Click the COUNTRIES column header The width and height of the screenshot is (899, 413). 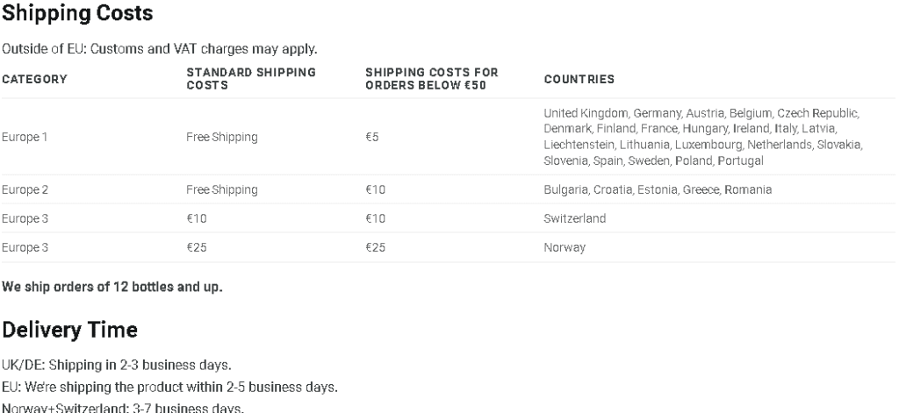coord(579,79)
